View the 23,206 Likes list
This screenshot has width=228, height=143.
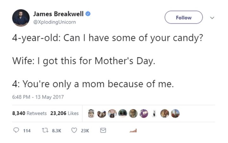tap(64, 113)
